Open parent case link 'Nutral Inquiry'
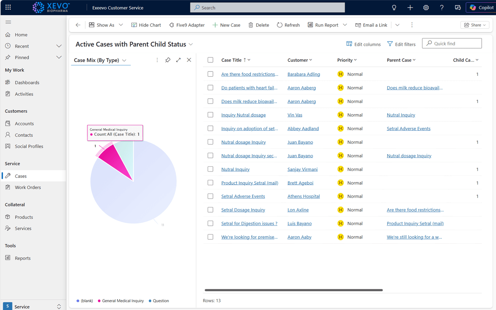496x310 pixels. pos(401,115)
